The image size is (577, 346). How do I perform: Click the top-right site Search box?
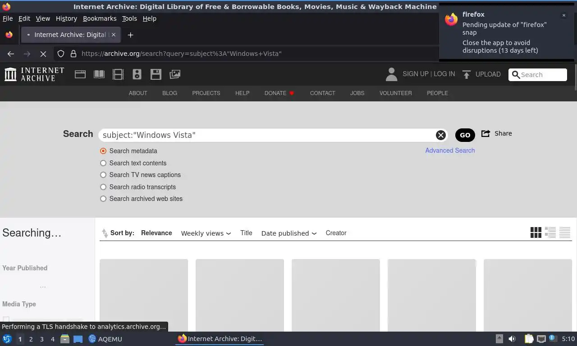pyautogui.click(x=538, y=75)
